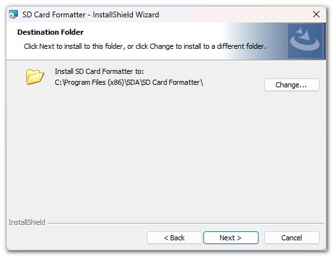
Task: Click the empty gray area below the path
Action: [166, 150]
